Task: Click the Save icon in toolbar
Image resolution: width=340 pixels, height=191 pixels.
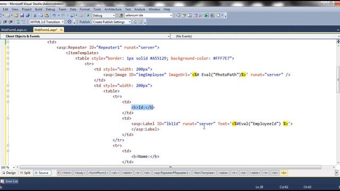Action: click(x=22, y=15)
